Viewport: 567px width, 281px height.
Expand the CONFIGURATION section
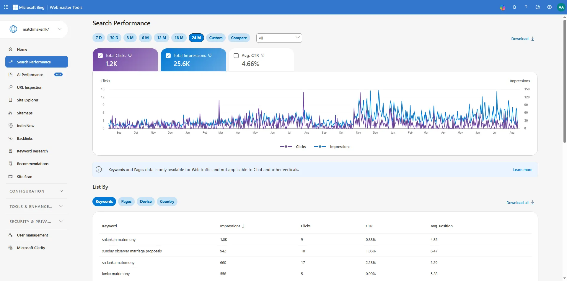pos(36,191)
